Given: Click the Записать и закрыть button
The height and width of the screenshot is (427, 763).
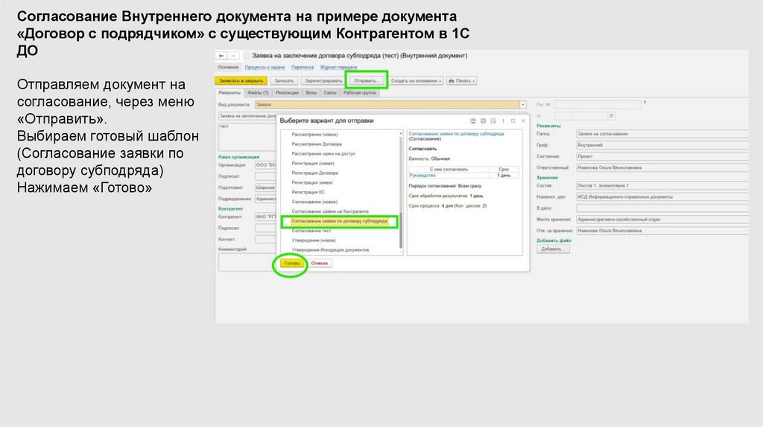Looking at the screenshot, I should pos(241,81).
